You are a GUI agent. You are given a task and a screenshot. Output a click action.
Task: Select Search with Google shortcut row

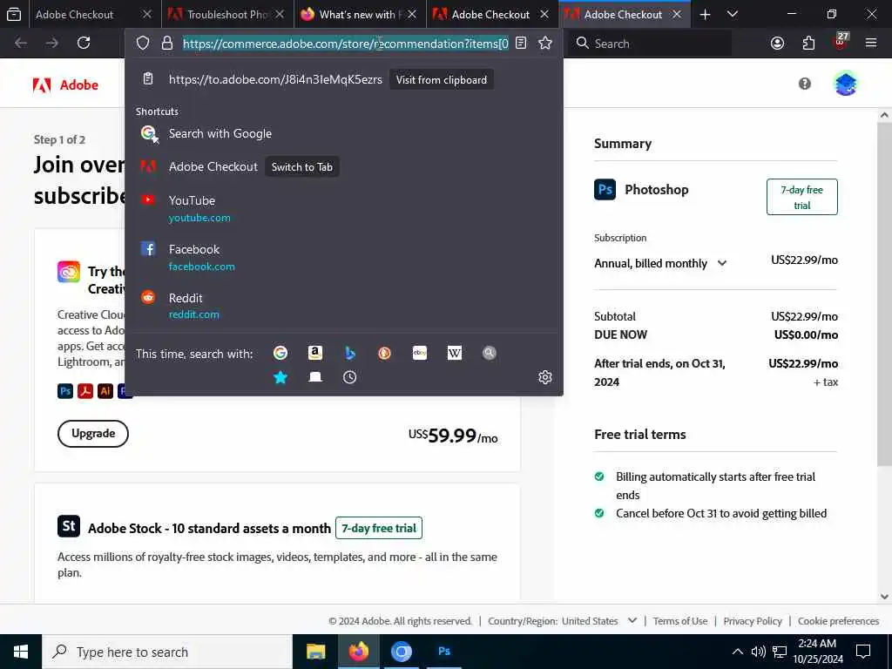[x=343, y=133]
